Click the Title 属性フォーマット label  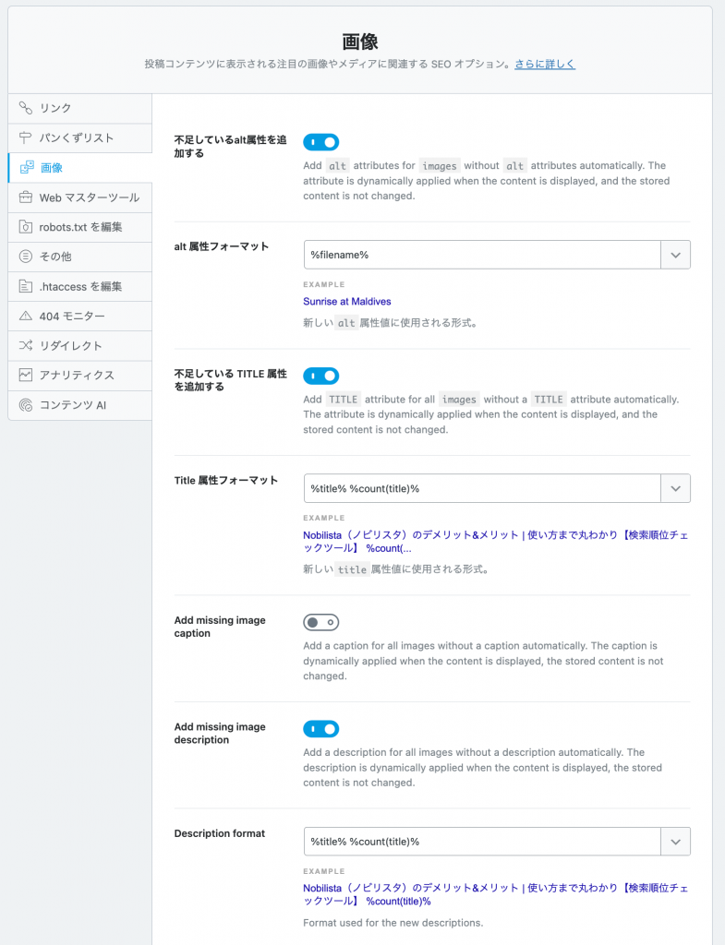pyautogui.click(x=226, y=480)
